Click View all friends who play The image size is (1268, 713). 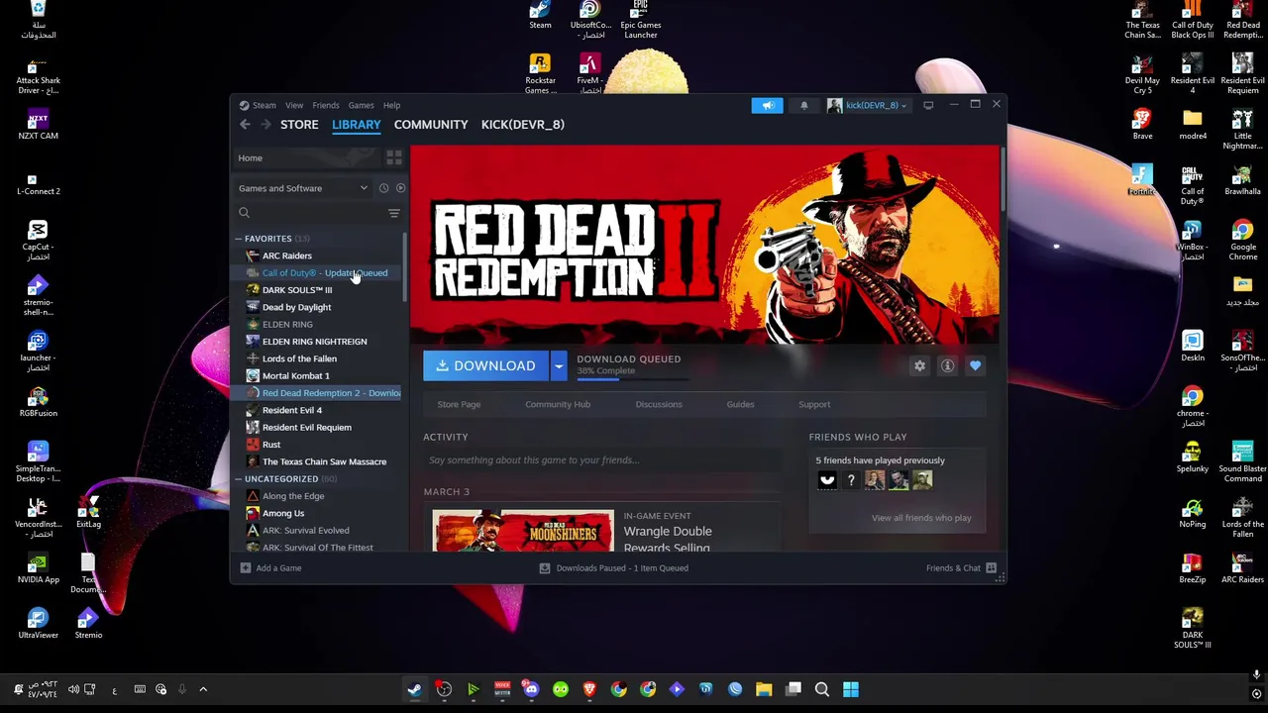coord(921,518)
